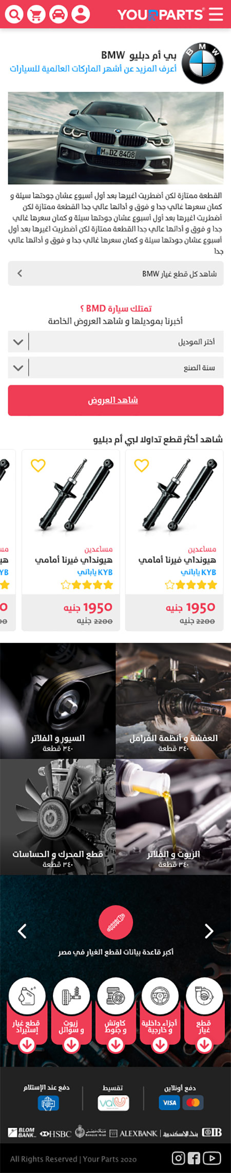This screenshot has width=231, height=1173.
Task: Go to next slide with right carousel arrow
Action: 209,931
